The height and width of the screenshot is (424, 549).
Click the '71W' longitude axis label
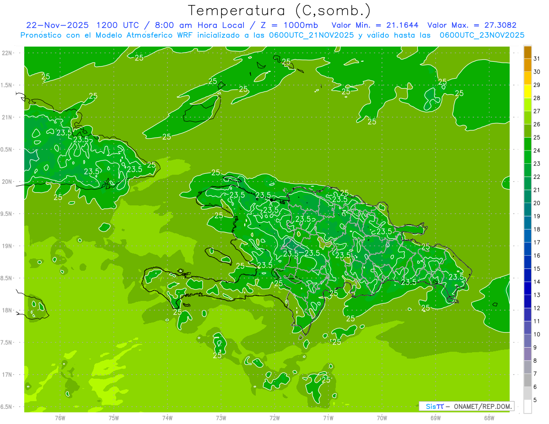(x=328, y=418)
